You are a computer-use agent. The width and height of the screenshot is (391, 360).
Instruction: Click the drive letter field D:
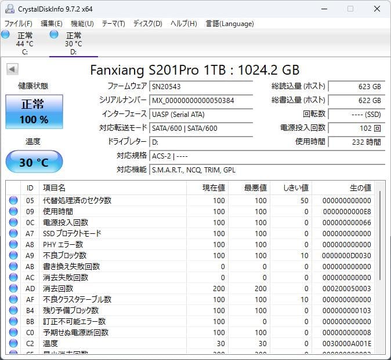[201, 142]
